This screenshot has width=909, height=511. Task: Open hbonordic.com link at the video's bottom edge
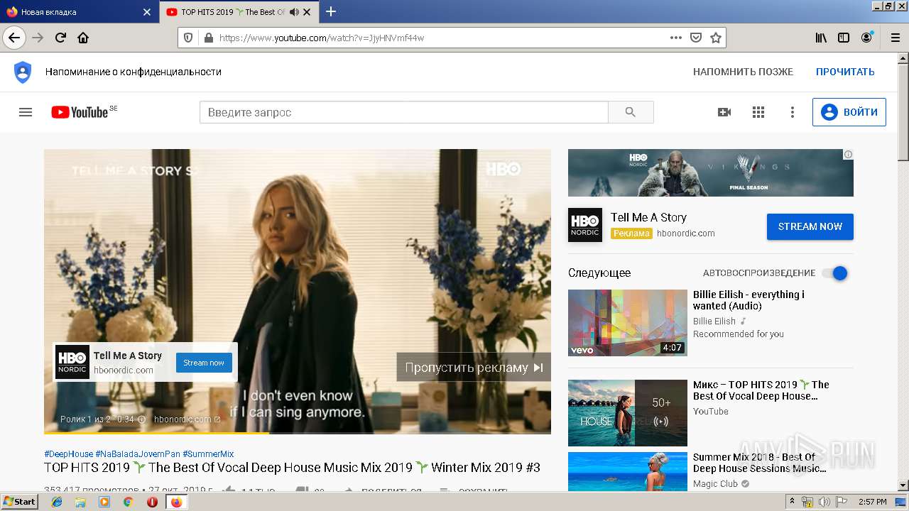[x=187, y=419]
